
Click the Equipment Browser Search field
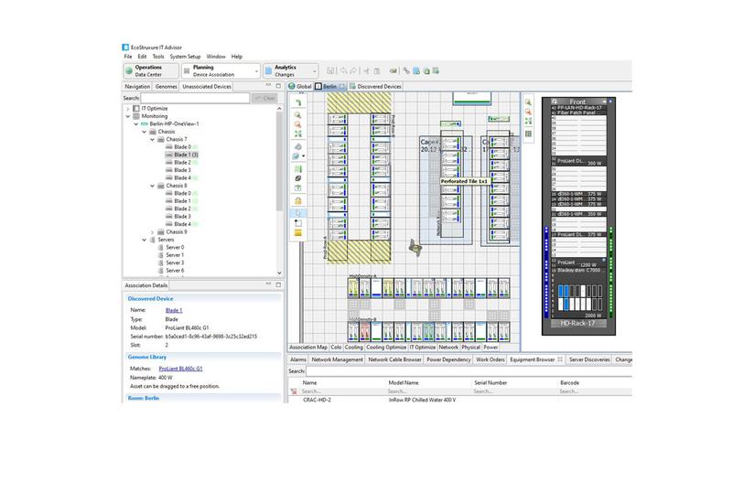click(469, 371)
